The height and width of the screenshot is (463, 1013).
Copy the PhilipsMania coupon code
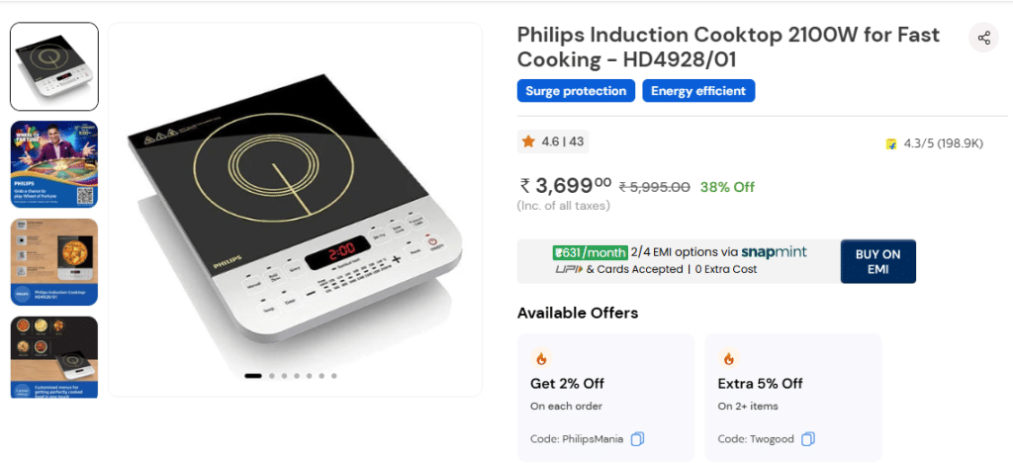(x=638, y=438)
